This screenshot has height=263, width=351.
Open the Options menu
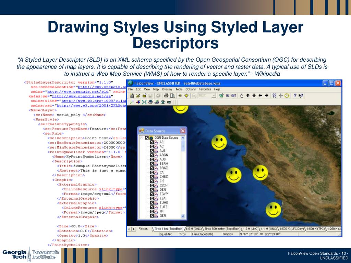(191, 89)
